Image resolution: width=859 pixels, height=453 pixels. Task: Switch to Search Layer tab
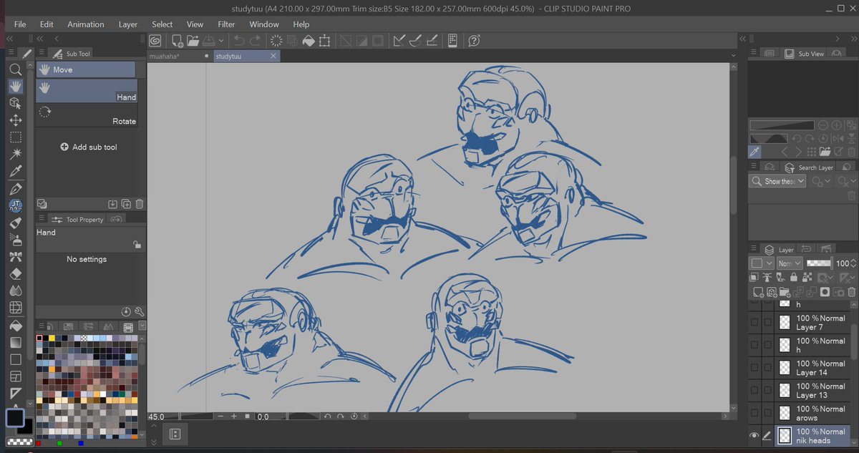click(810, 167)
